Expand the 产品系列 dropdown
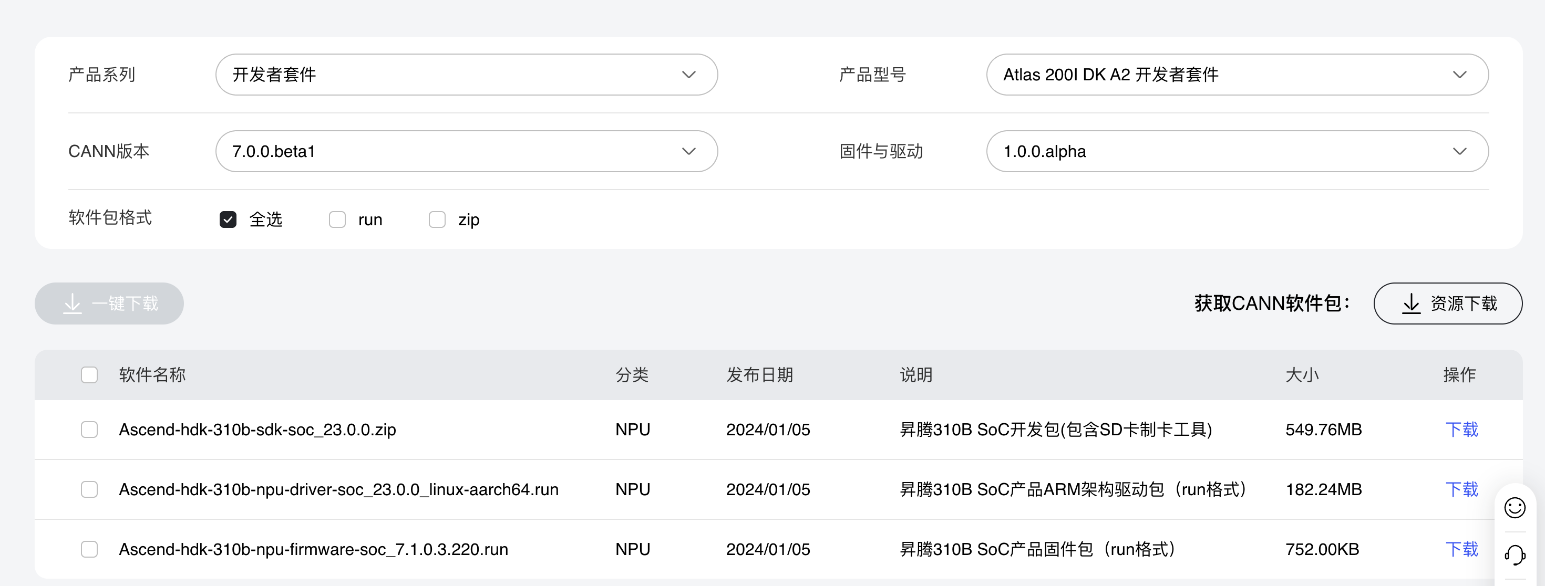Image resolution: width=1545 pixels, height=586 pixels. [x=466, y=74]
